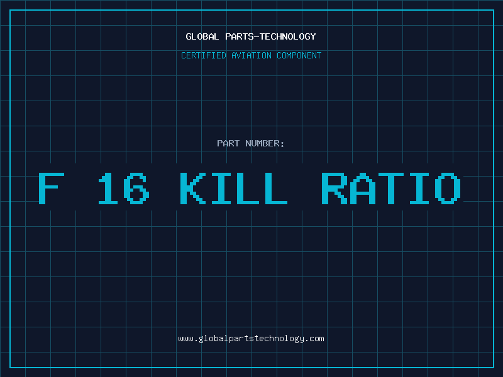Click the final letter O in RATIO
The width and height of the screenshot is (503, 377).
tap(448, 188)
